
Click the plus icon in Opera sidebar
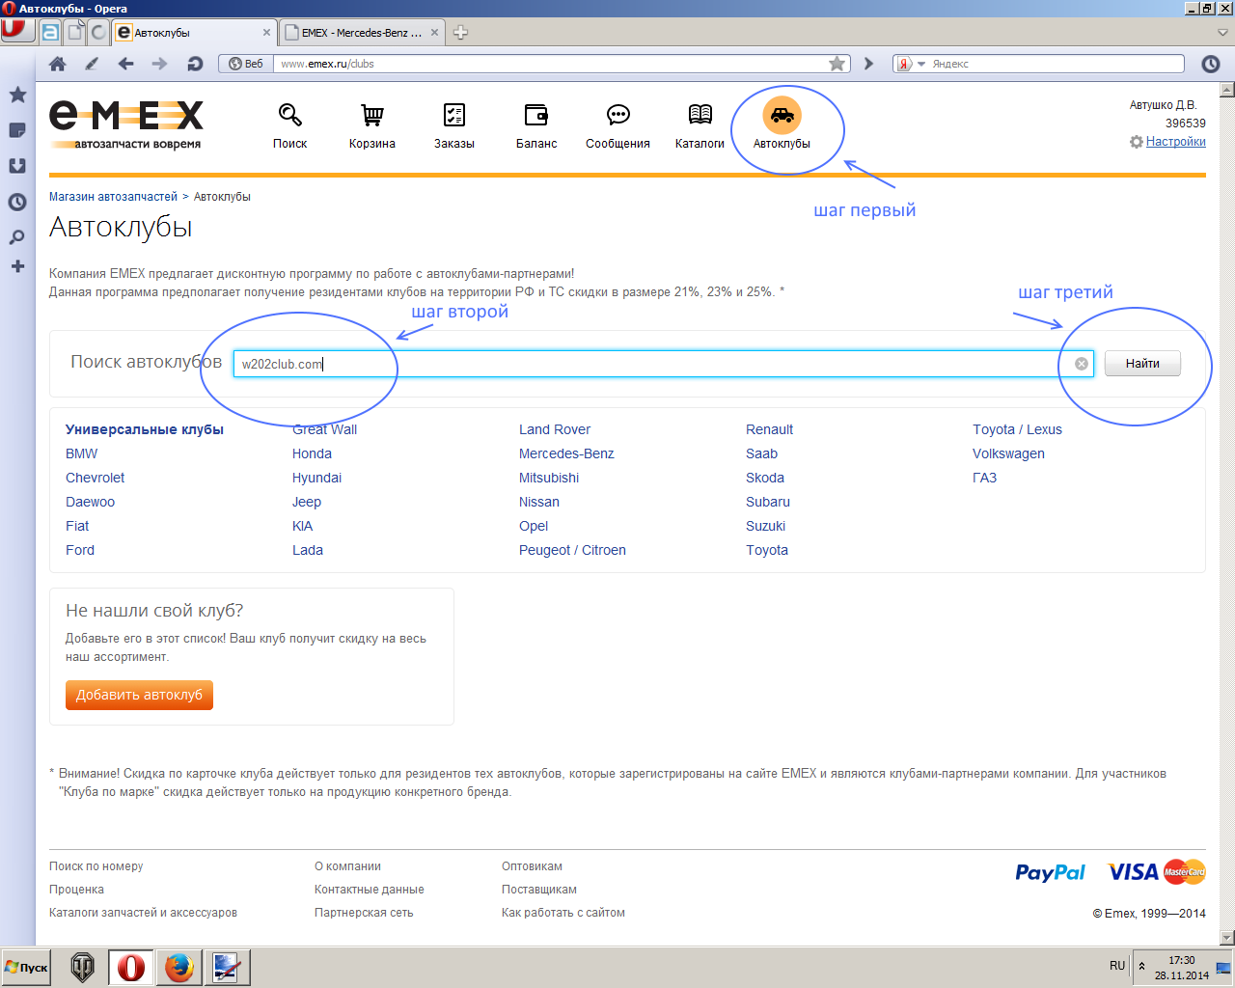(x=17, y=266)
